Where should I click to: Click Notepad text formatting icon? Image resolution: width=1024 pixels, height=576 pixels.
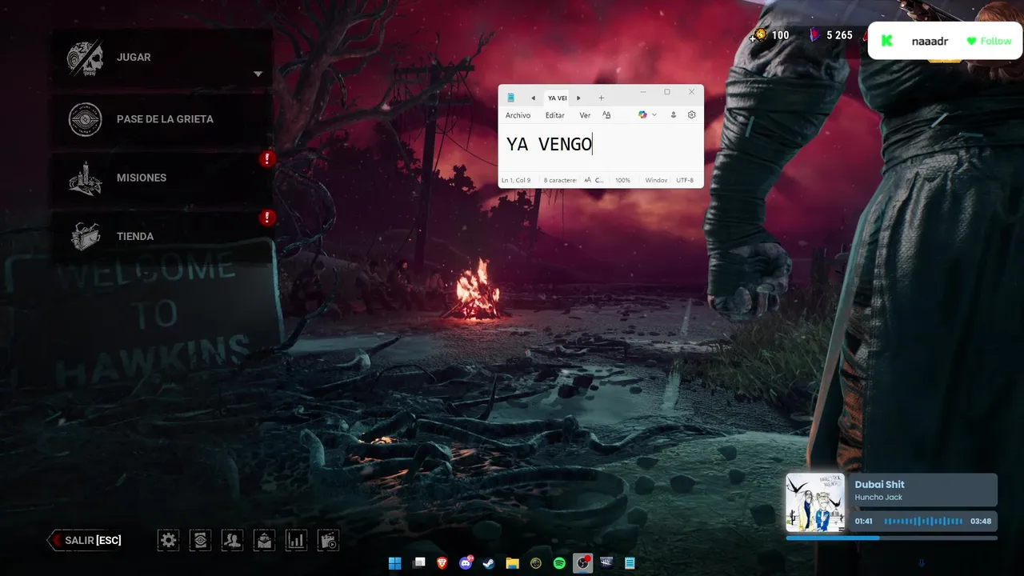pyautogui.click(x=606, y=115)
